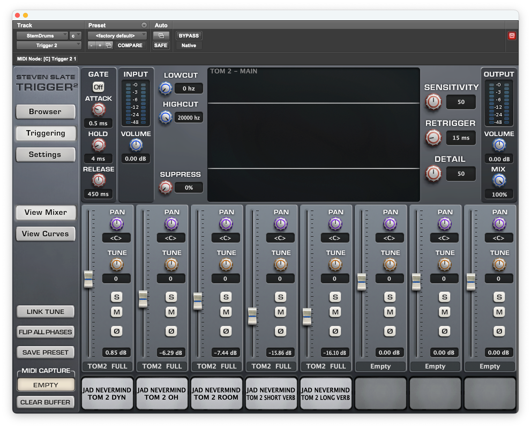This screenshot has height=428, width=531.
Task: Click the output VOLUME knob
Action: [x=499, y=145]
